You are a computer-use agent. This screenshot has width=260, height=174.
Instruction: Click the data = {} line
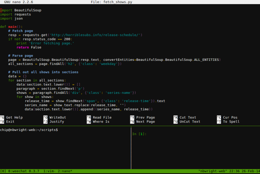pyautogui.click(x=17, y=76)
